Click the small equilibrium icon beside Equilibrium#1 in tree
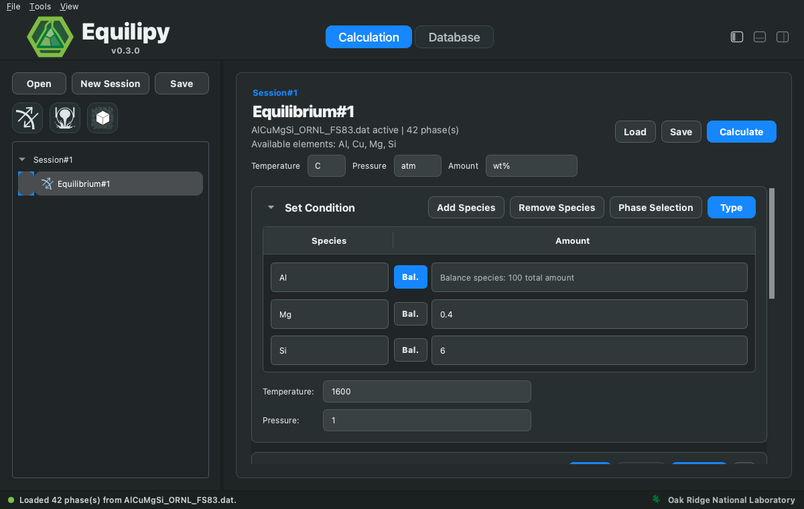 47,184
